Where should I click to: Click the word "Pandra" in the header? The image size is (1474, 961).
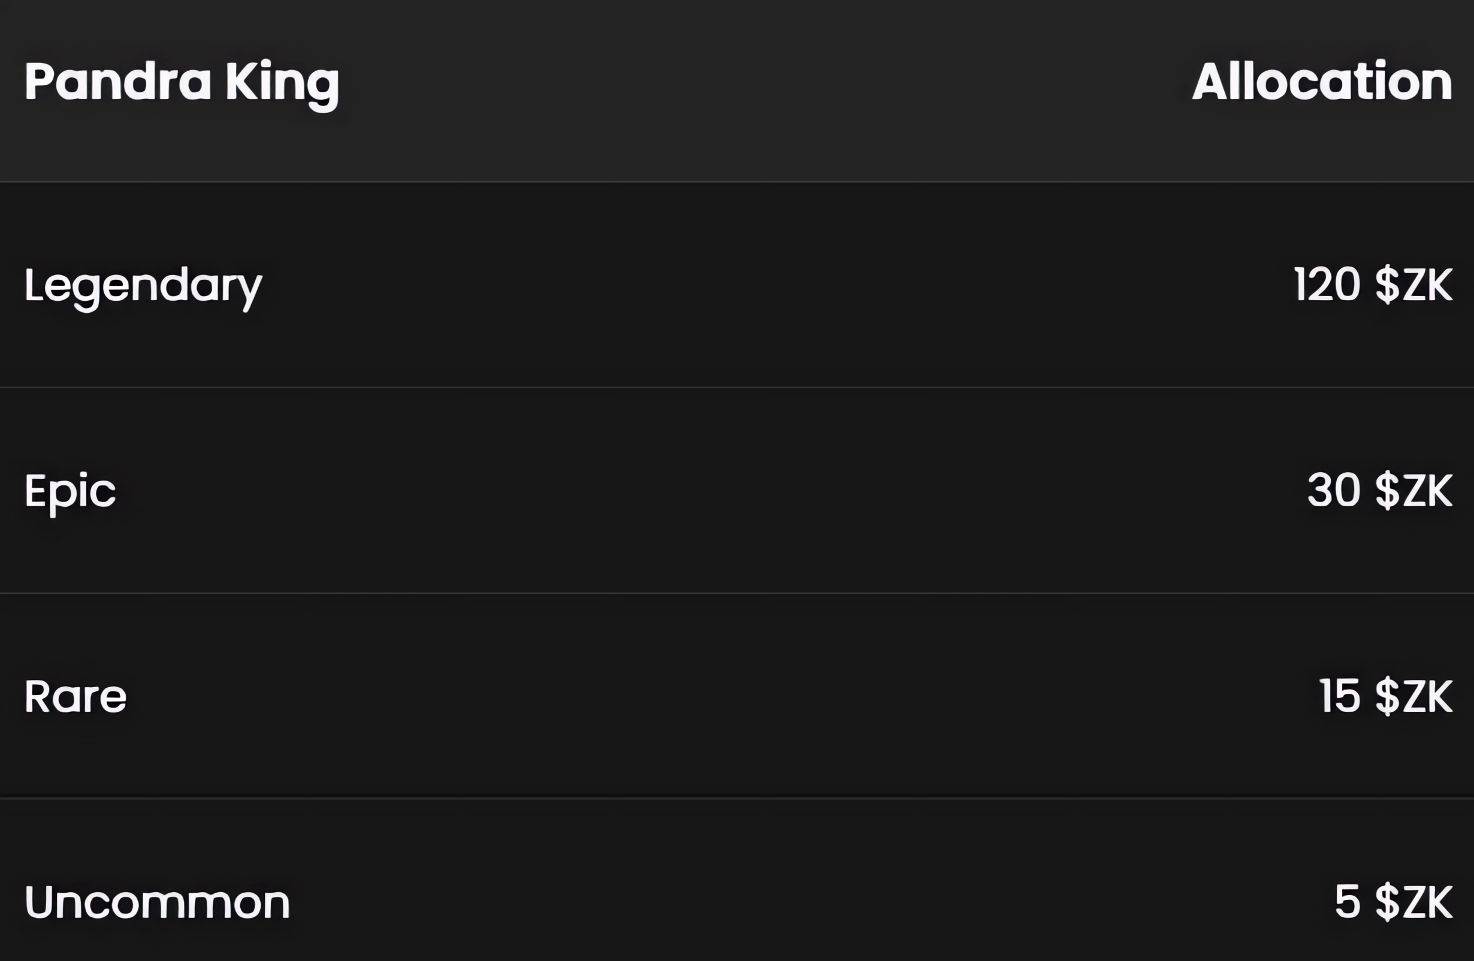117,81
